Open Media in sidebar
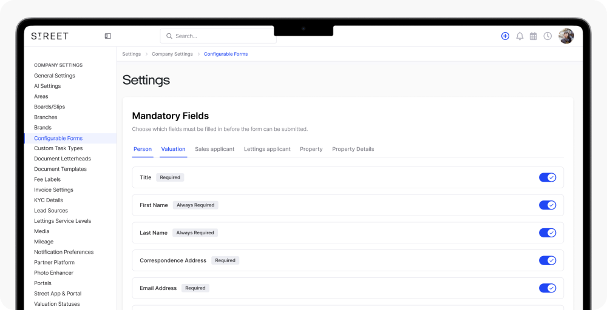This screenshot has width=607, height=310. click(41, 231)
